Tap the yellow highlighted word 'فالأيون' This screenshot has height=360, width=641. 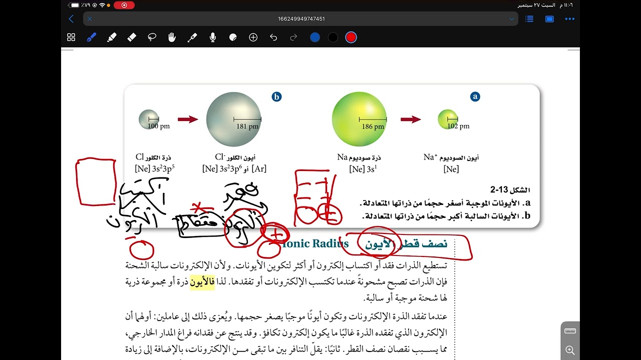(202, 282)
